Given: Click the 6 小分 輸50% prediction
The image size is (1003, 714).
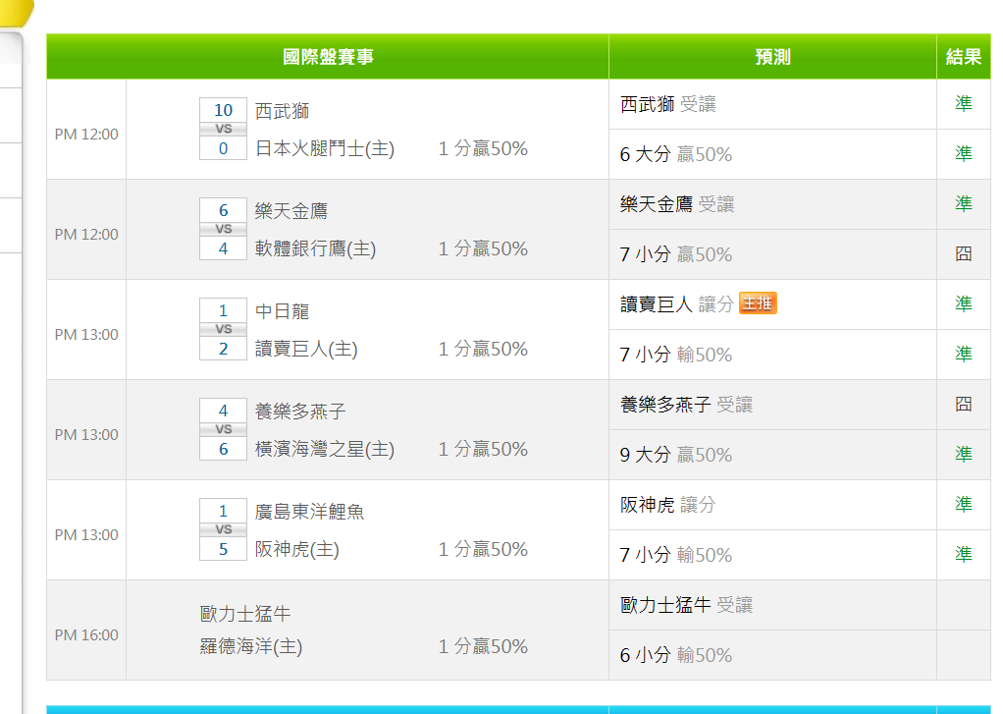Looking at the screenshot, I should 676,655.
